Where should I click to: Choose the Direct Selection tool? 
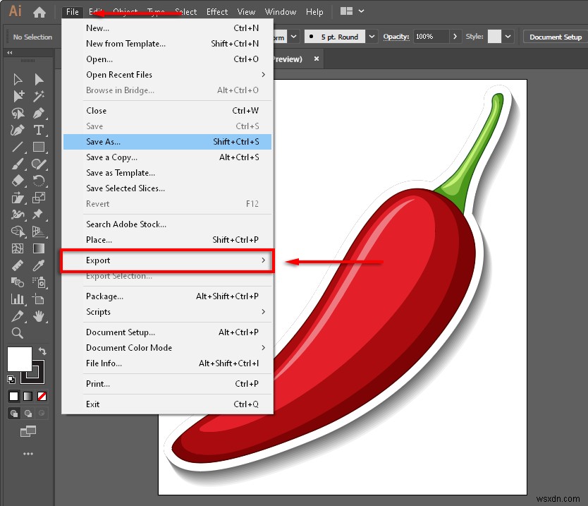click(40, 78)
